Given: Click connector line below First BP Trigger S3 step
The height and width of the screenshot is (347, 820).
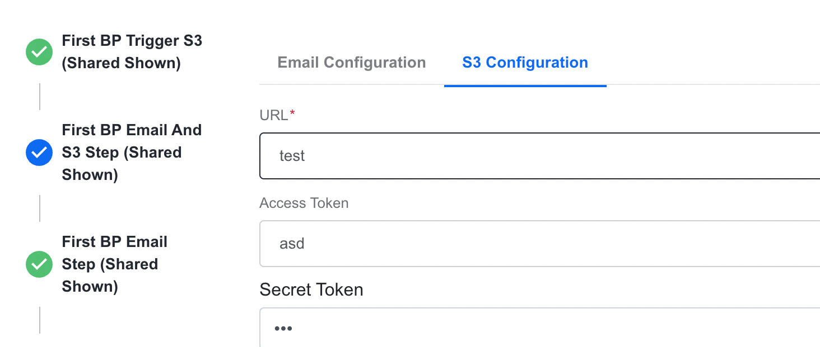Looking at the screenshot, I should [40, 97].
